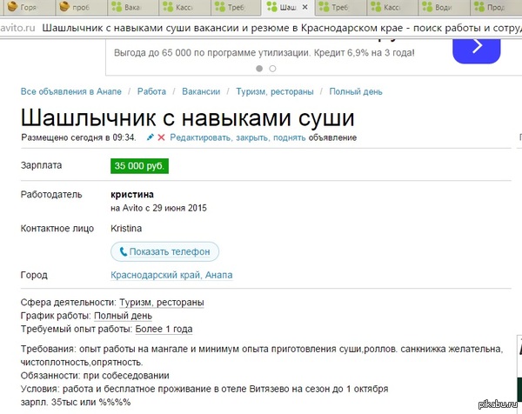The image size is (522, 414).
Task: Click the phone icon in 'Показать телефон'
Action: pos(124,251)
